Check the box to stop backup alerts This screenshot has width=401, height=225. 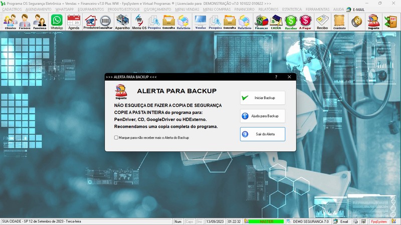pyautogui.click(x=116, y=137)
